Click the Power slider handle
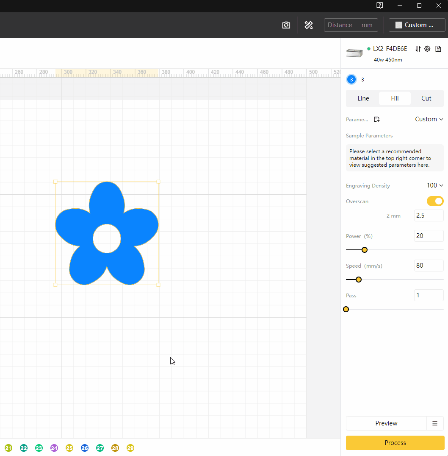The image size is (448, 456). pyautogui.click(x=365, y=250)
